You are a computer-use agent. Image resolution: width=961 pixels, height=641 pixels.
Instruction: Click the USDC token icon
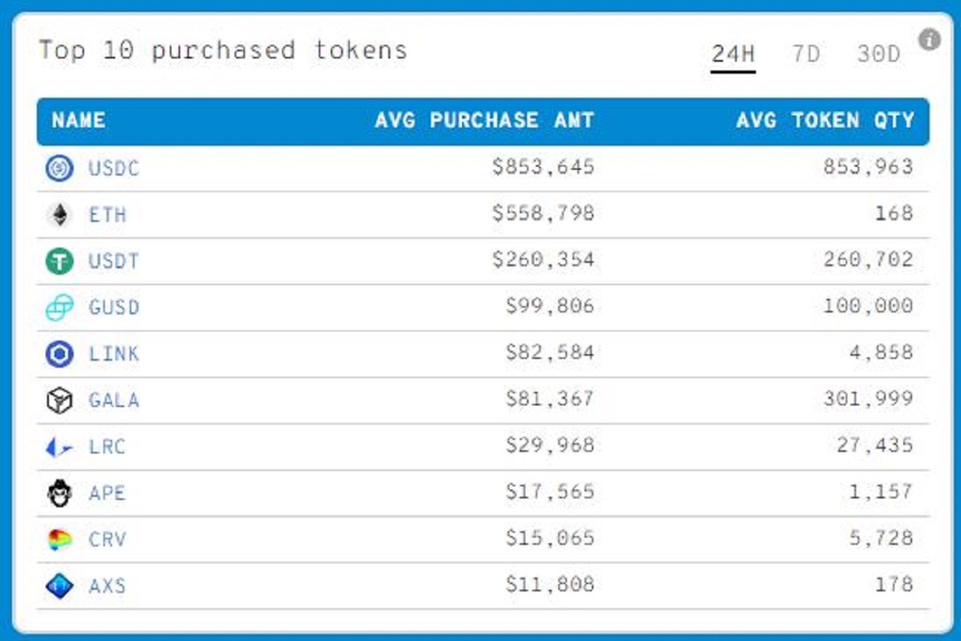tap(59, 168)
